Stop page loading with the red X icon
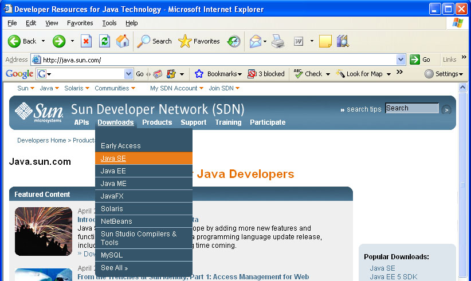Viewport: 471px width, 281px height. [86, 41]
